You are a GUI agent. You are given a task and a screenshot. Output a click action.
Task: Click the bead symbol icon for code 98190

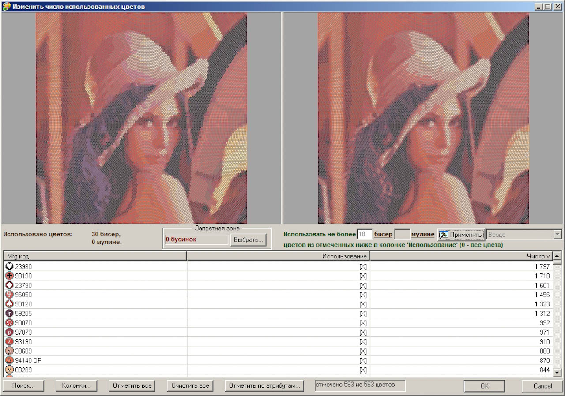point(10,276)
